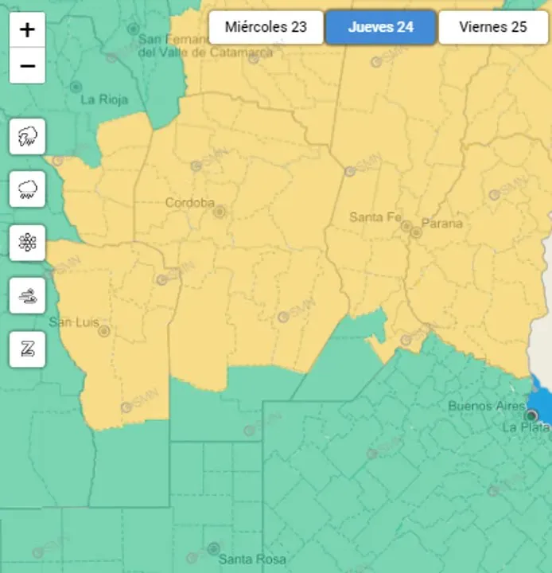Image resolution: width=552 pixels, height=573 pixels.
Task: Select the thunderstorm alert filter icon
Action: pyautogui.click(x=27, y=137)
